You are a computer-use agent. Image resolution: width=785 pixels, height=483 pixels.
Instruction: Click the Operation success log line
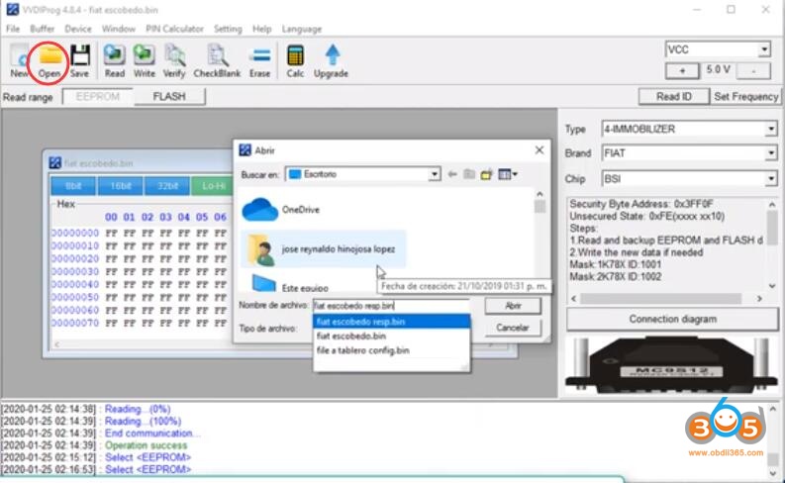coord(146,445)
